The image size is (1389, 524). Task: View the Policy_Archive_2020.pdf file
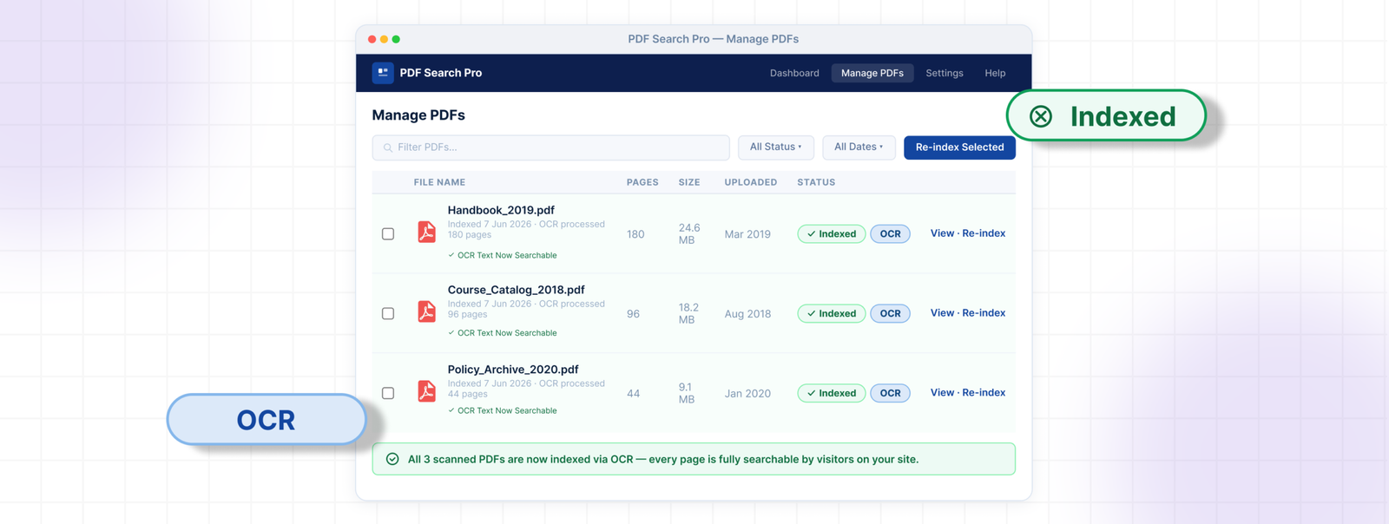942,393
